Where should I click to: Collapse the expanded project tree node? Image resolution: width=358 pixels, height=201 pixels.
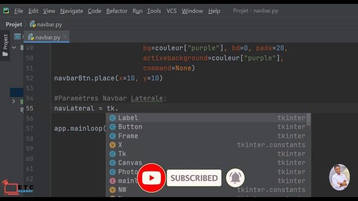coord(14,47)
